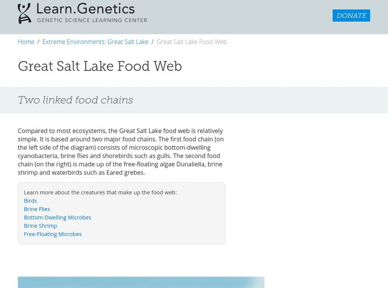Open the Learn.Genetics site title
This screenshot has height=288, width=388.
86,9
